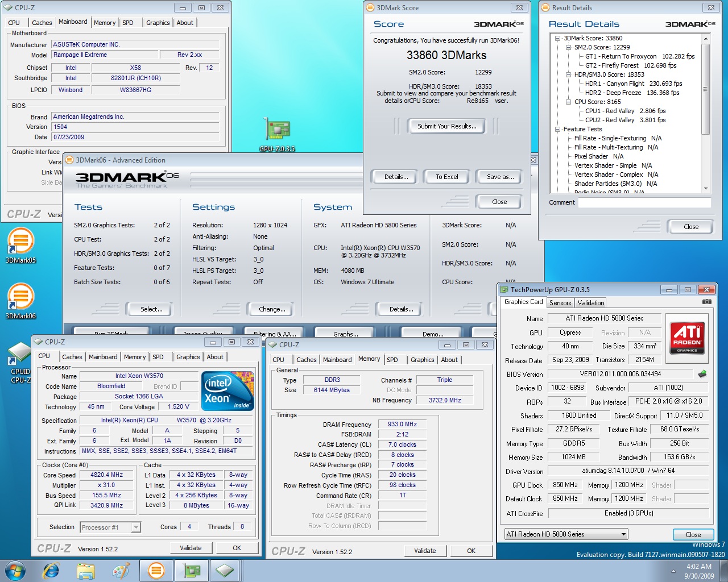Click Result Details scrollbar down arrow
This screenshot has height=582, width=728.
click(x=706, y=189)
